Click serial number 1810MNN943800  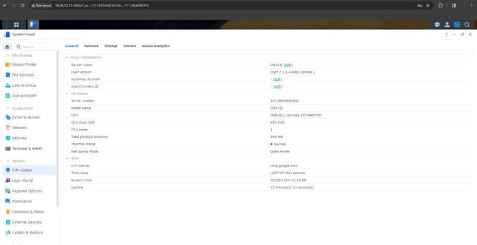(284, 100)
